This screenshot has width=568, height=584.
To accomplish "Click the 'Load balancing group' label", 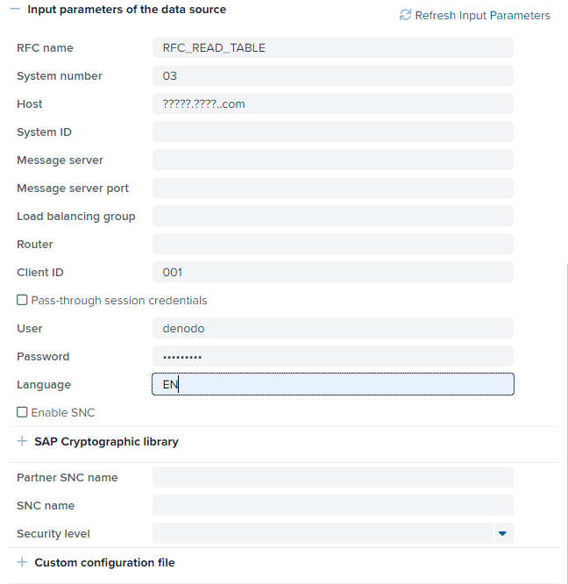I will pos(76,217).
